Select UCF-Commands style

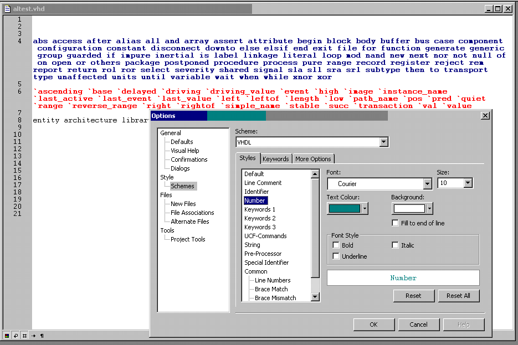265,236
